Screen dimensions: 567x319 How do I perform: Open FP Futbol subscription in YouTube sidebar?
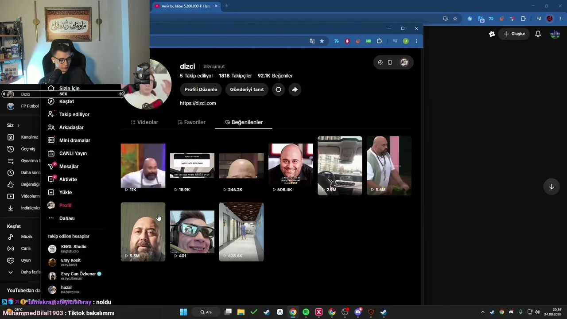pos(23,106)
